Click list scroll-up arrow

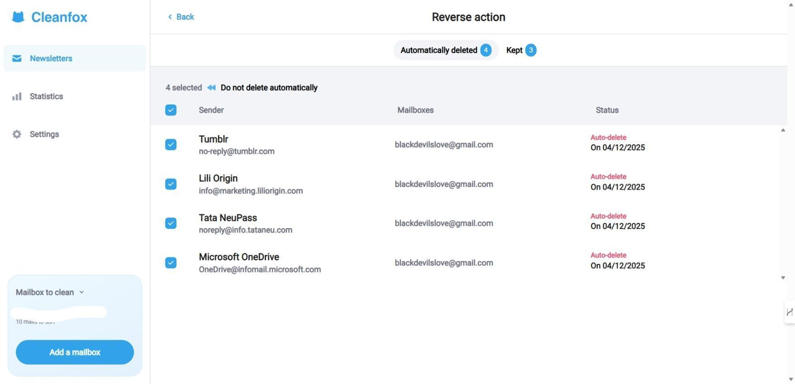tap(783, 130)
